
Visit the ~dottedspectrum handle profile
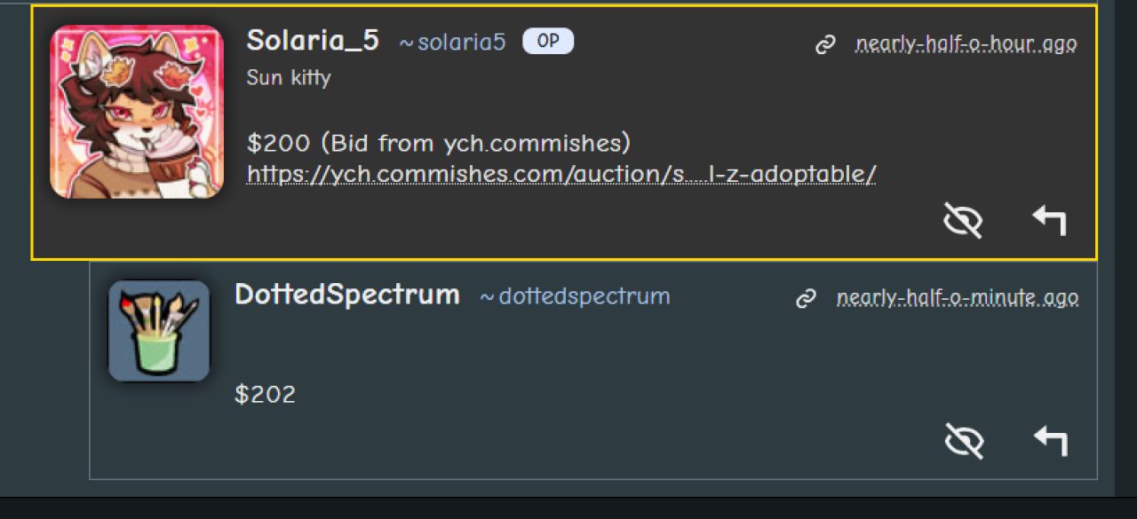575,296
